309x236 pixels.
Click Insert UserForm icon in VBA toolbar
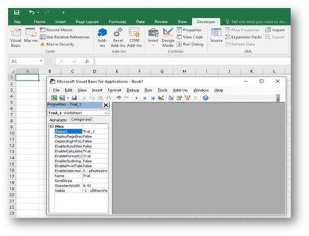(62, 98)
